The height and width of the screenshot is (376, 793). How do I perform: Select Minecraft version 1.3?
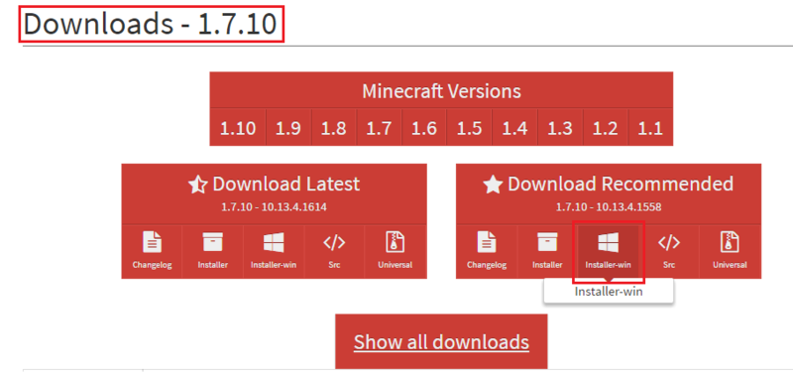[560, 128]
